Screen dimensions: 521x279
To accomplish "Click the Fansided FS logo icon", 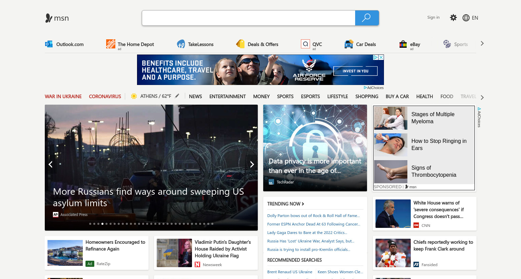I will 416,264.
